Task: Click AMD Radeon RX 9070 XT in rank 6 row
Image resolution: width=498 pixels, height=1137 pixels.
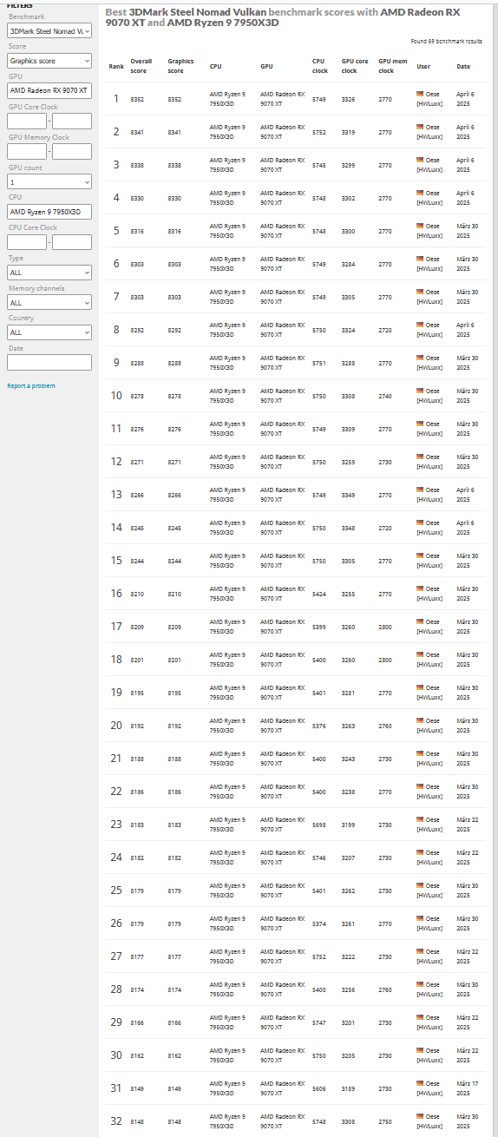Action: (283, 264)
